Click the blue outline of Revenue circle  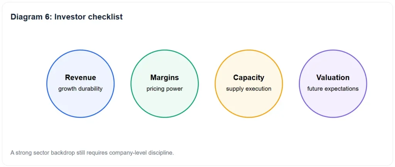80,50
